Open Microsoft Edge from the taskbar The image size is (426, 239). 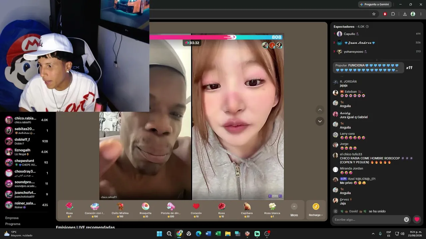199,234
